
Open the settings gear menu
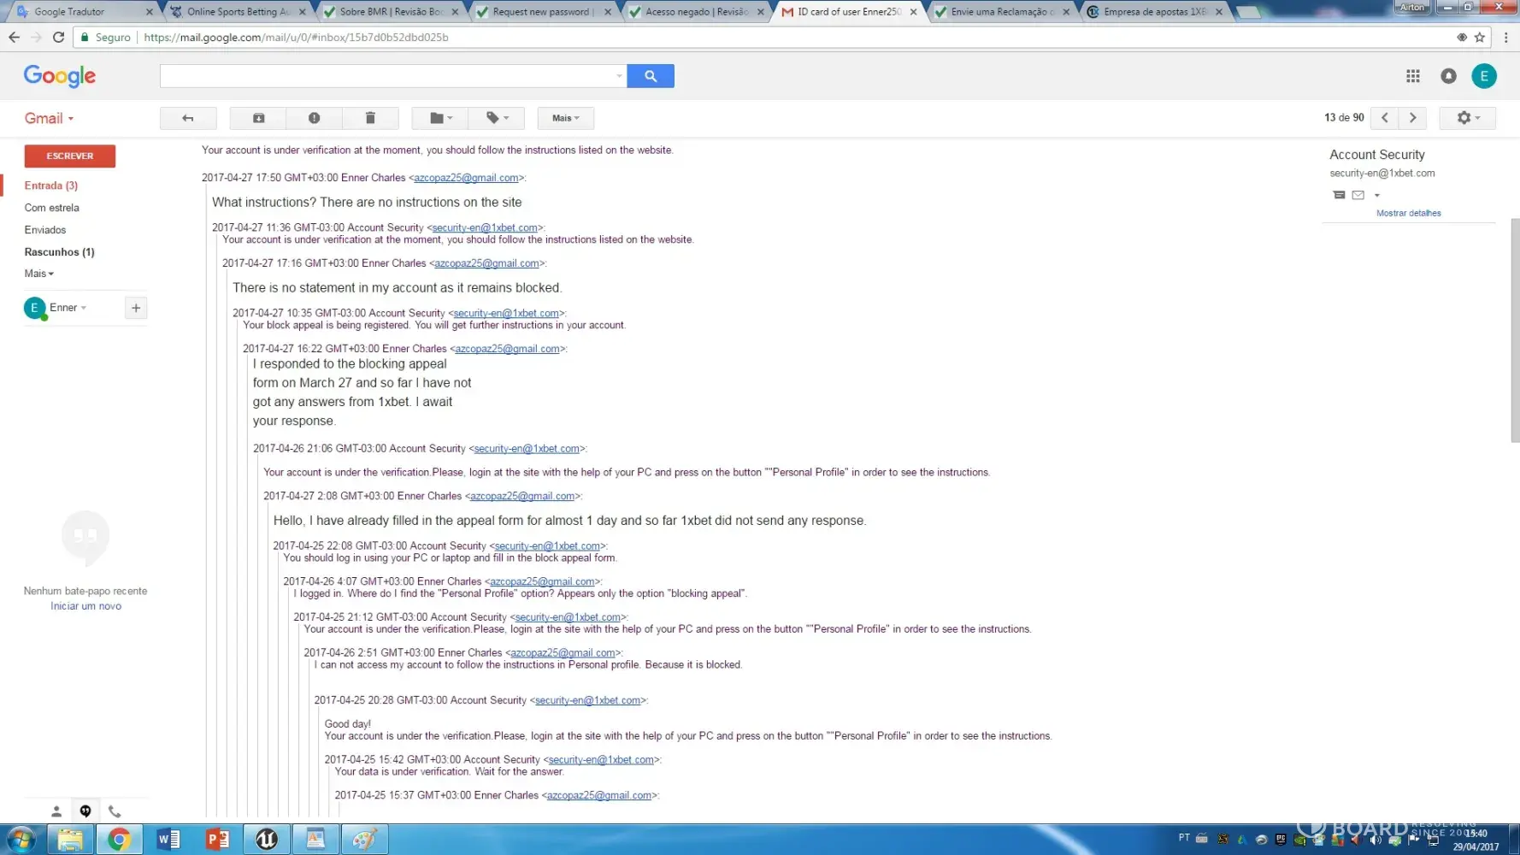pyautogui.click(x=1467, y=118)
